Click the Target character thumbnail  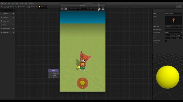[x=173, y=20]
